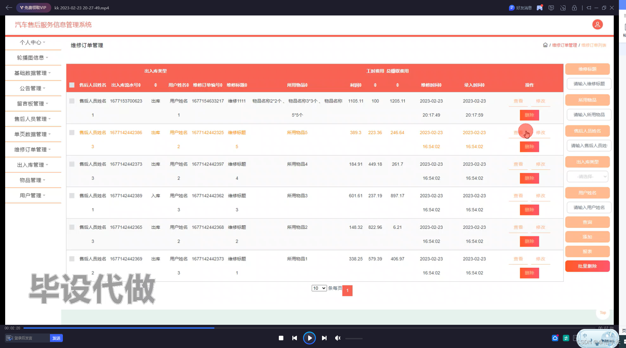Click the green swap icon in player bar
The height and width of the screenshot is (348, 626).
tap(566, 338)
